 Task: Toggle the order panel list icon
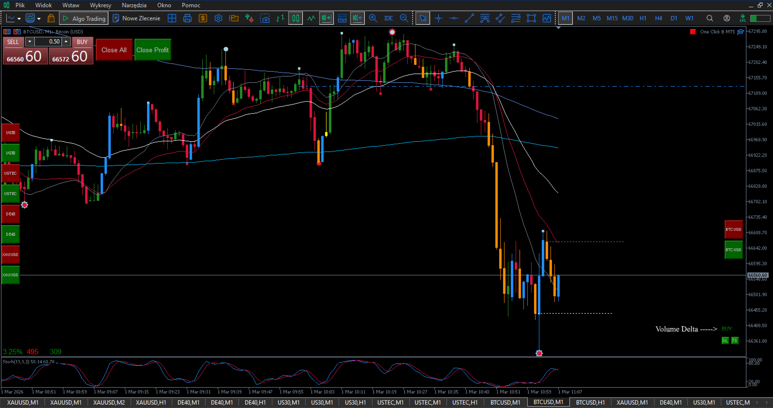pos(342,18)
